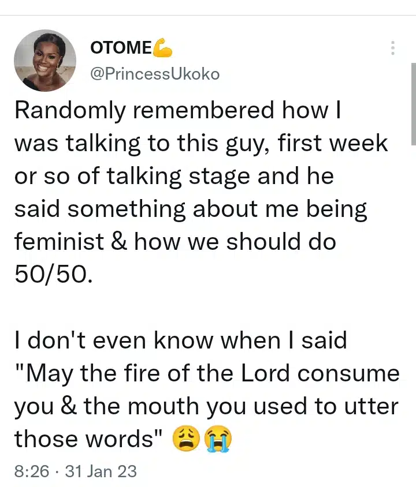
Task: Click the OTOME display name
Action: click(120, 49)
